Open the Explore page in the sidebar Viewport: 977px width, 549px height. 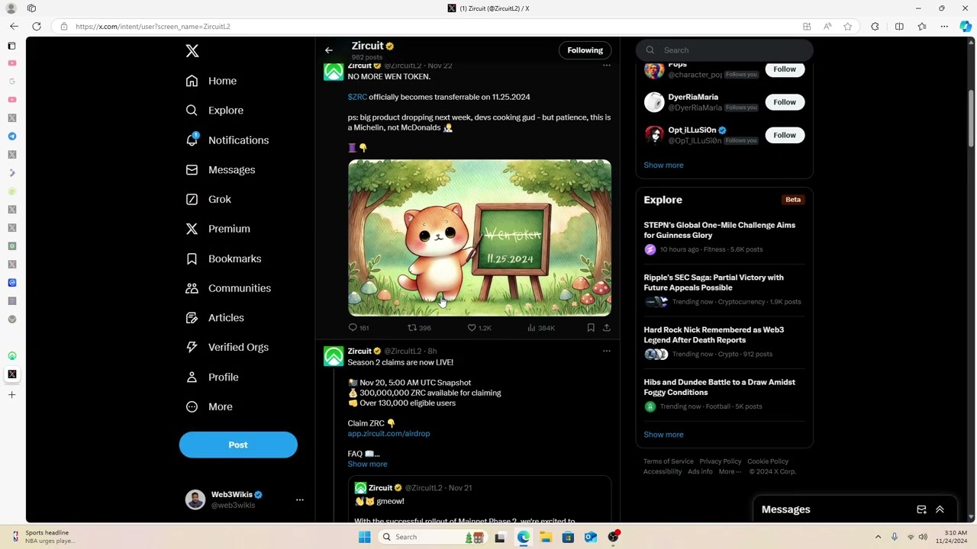click(214, 111)
